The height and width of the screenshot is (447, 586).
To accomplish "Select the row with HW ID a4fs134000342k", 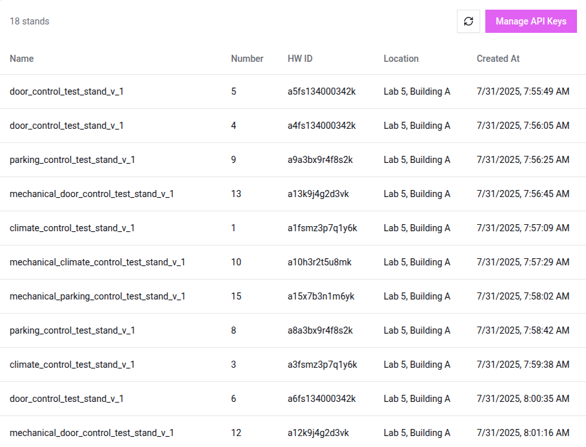I will click(321, 126).
